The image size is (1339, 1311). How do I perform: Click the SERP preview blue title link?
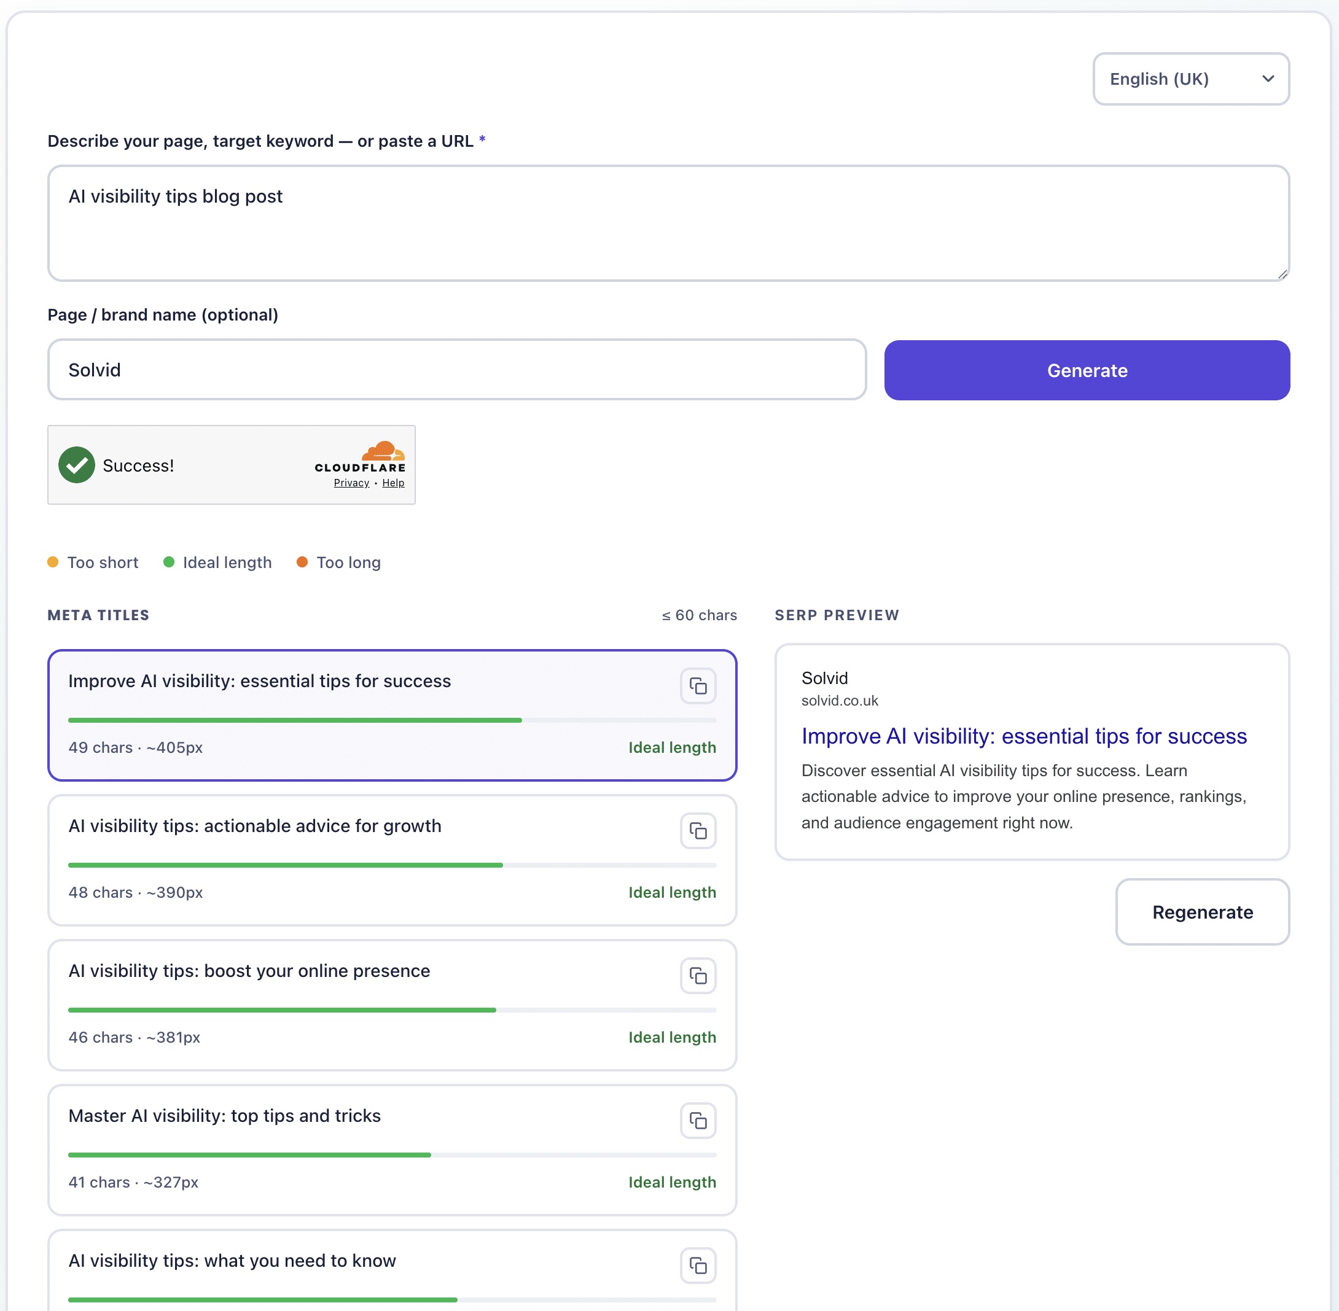(x=1025, y=736)
